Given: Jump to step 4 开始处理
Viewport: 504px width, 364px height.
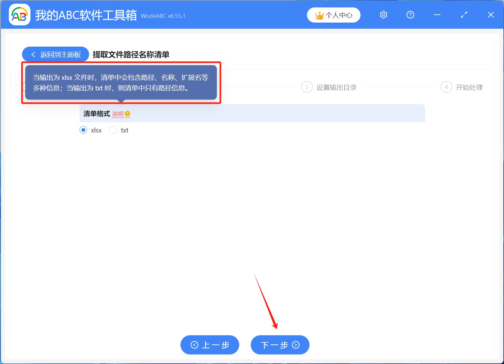Looking at the screenshot, I should (x=462, y=87).
